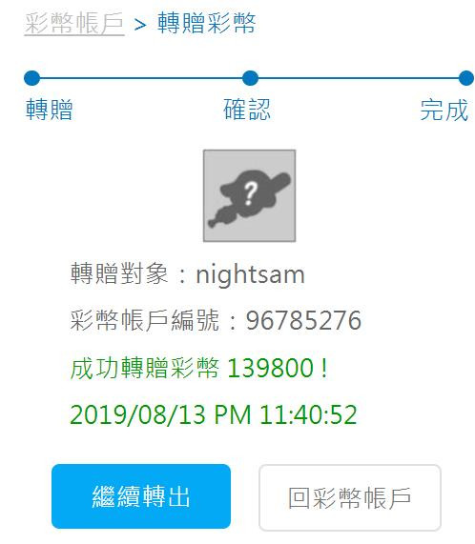Click the 成功轉贈彩幣 139800 success message
The height and width of the screenshot is (544, 475).
pyautogui.click(x=199, y=368)
